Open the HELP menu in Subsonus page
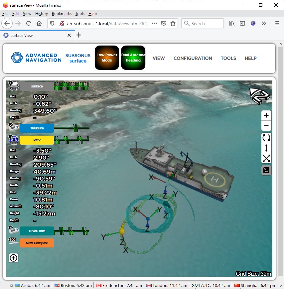Viewport: 284px width, 289px height. click(251, 58)
